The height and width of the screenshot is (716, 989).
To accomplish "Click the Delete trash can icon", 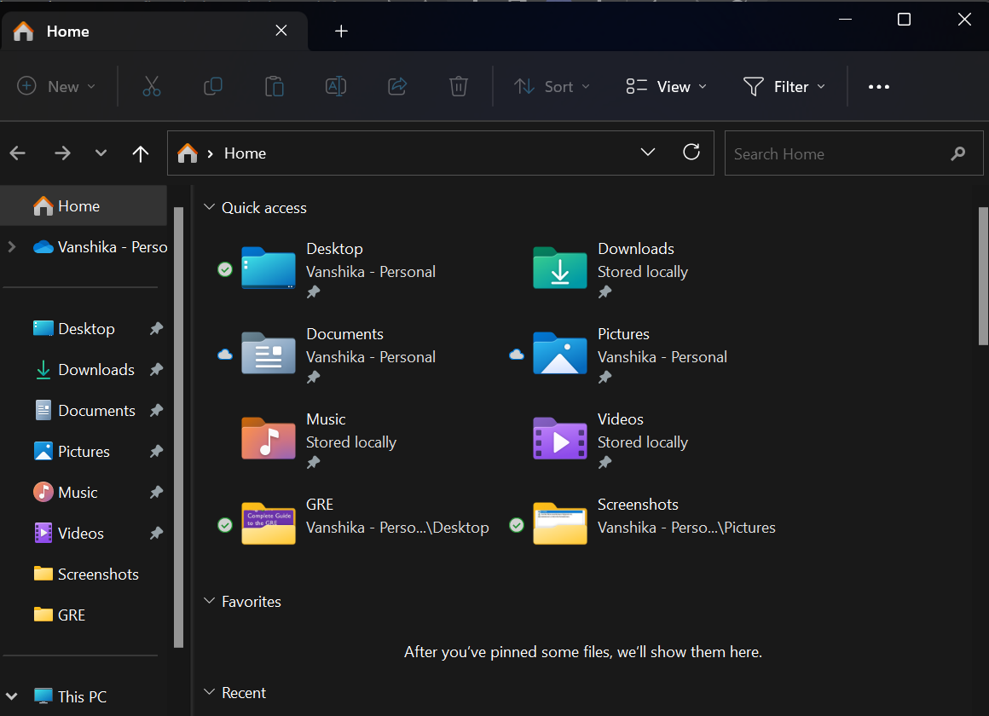I will [459, 86].
